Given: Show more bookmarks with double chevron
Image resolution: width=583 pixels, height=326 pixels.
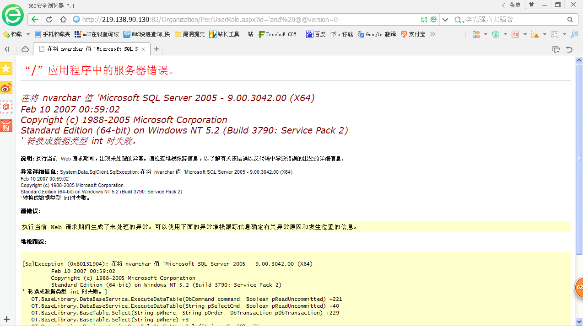Looking at the screenshot, I should tap(432, 34).
